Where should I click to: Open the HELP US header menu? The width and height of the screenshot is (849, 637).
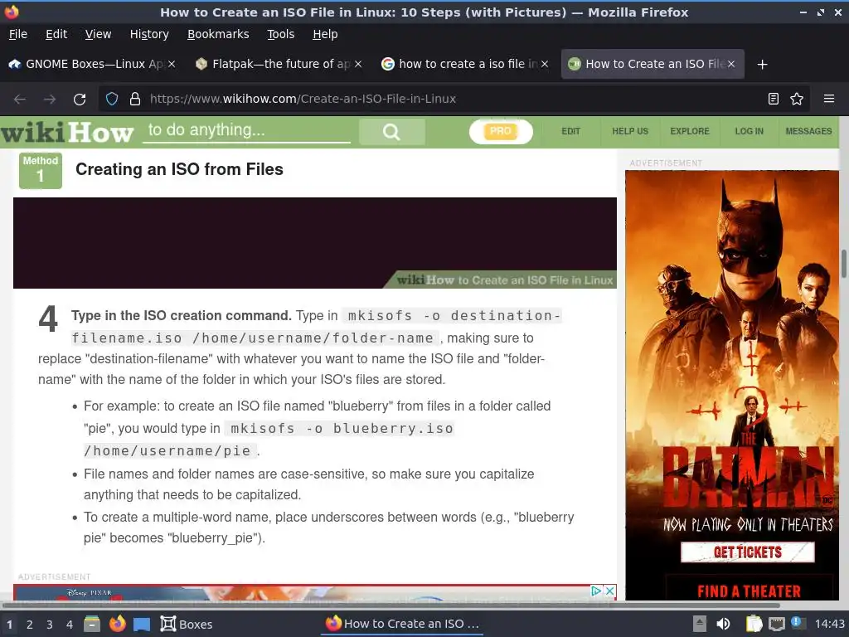[630, 132]
